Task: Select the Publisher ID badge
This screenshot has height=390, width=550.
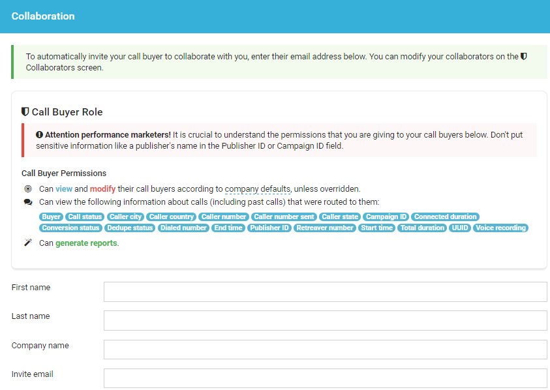Action: (x=269, y=228)
